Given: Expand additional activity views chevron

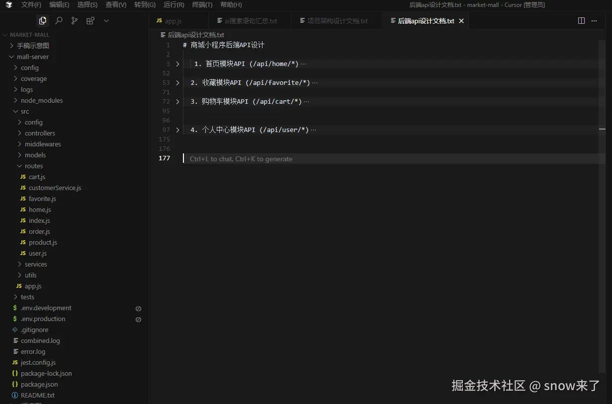Looking at the screenshot, I should pos(106,21).
